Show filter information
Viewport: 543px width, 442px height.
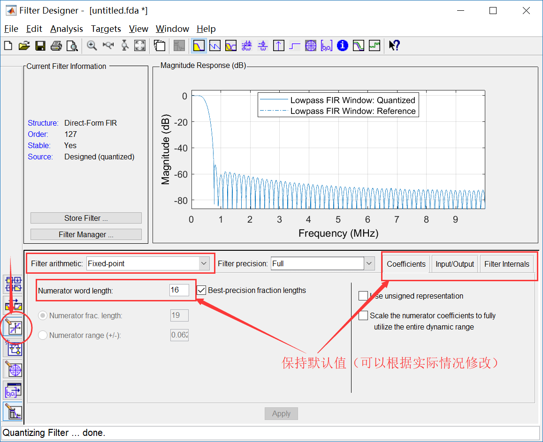(x=343, y=45)
